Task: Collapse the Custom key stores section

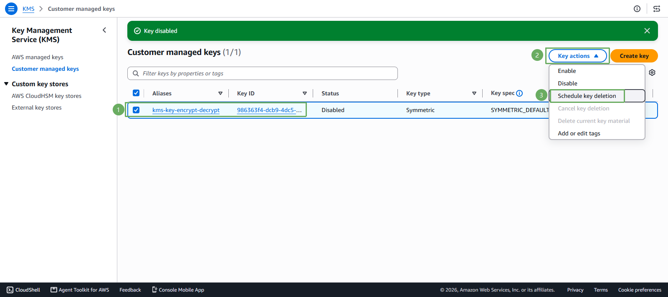Action: click(x=6, y=84)
